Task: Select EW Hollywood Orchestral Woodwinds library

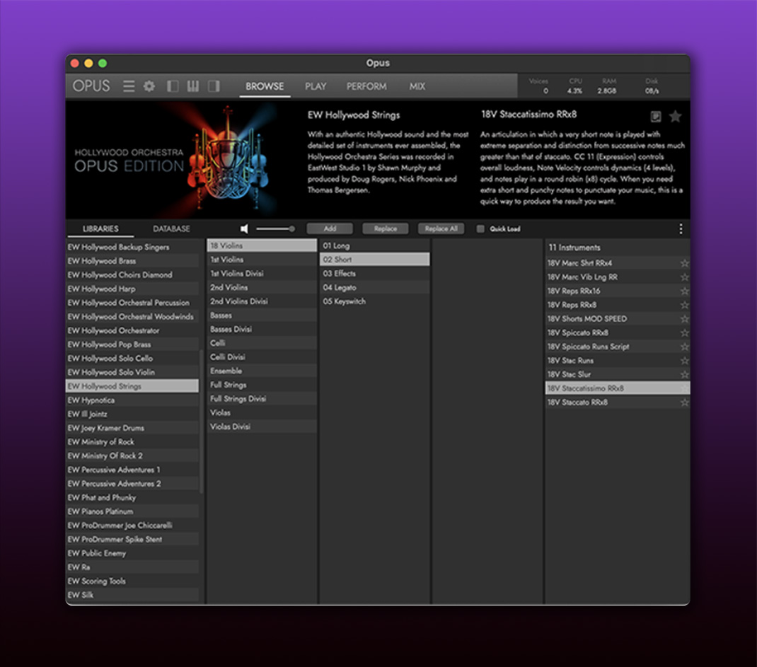Action: pos(132,317)
